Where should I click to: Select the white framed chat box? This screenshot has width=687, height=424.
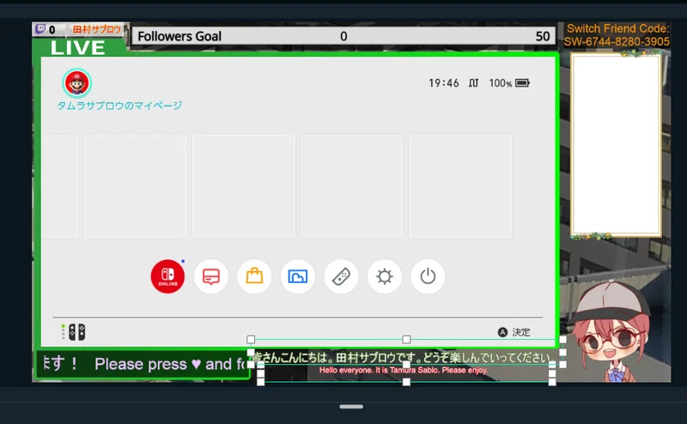616,145
